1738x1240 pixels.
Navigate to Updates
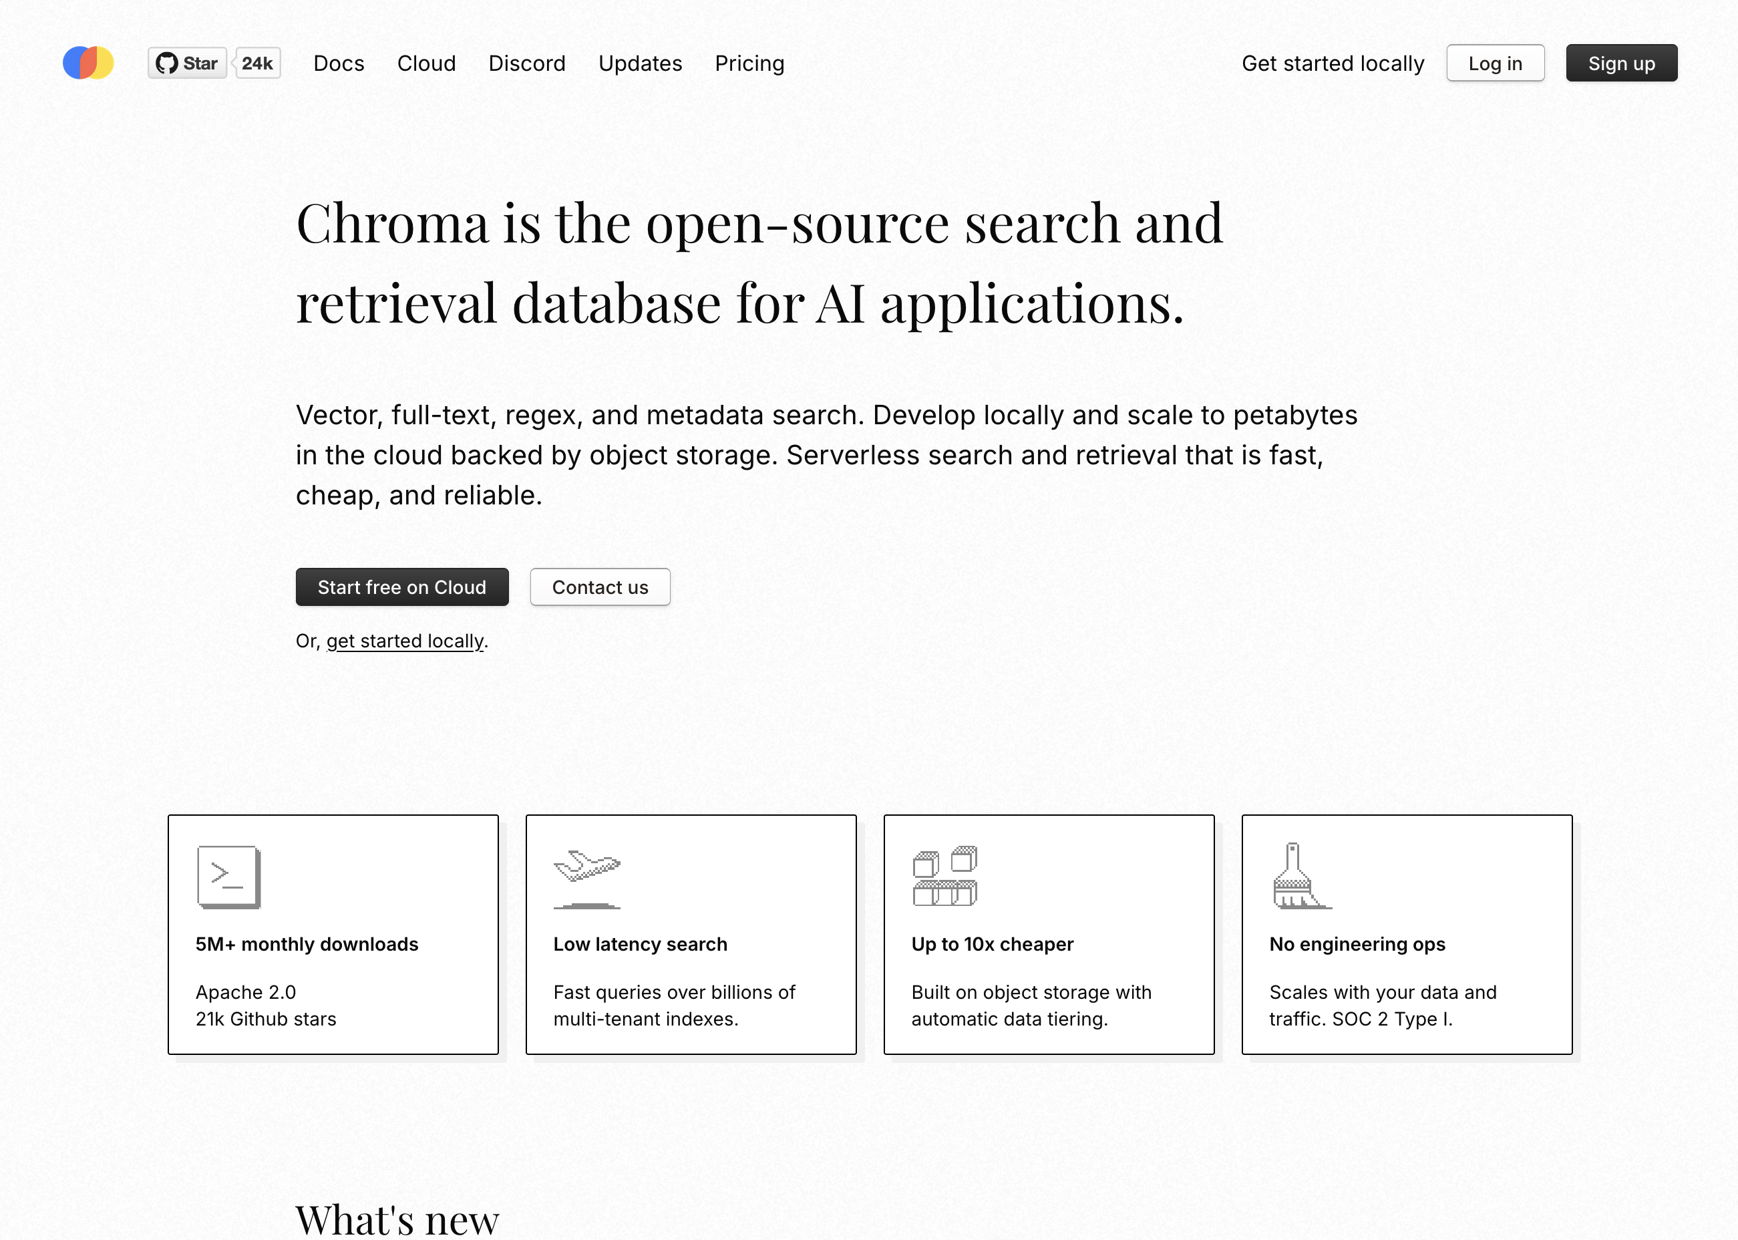[641, 63]
